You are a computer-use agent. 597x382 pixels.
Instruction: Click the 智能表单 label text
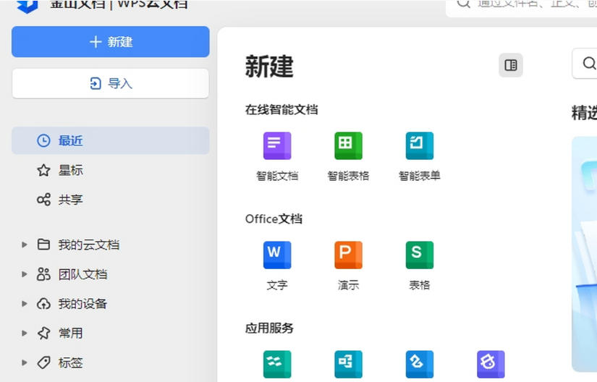420,176
